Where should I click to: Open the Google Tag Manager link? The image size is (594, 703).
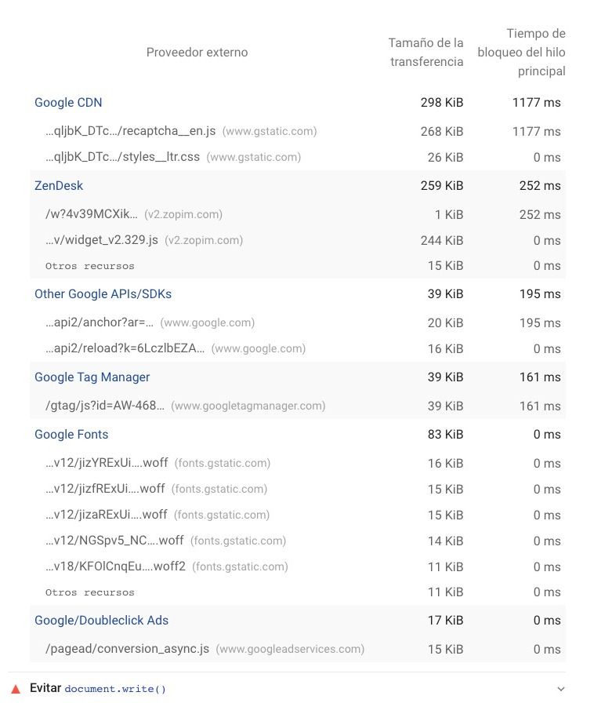pos(92,377)
